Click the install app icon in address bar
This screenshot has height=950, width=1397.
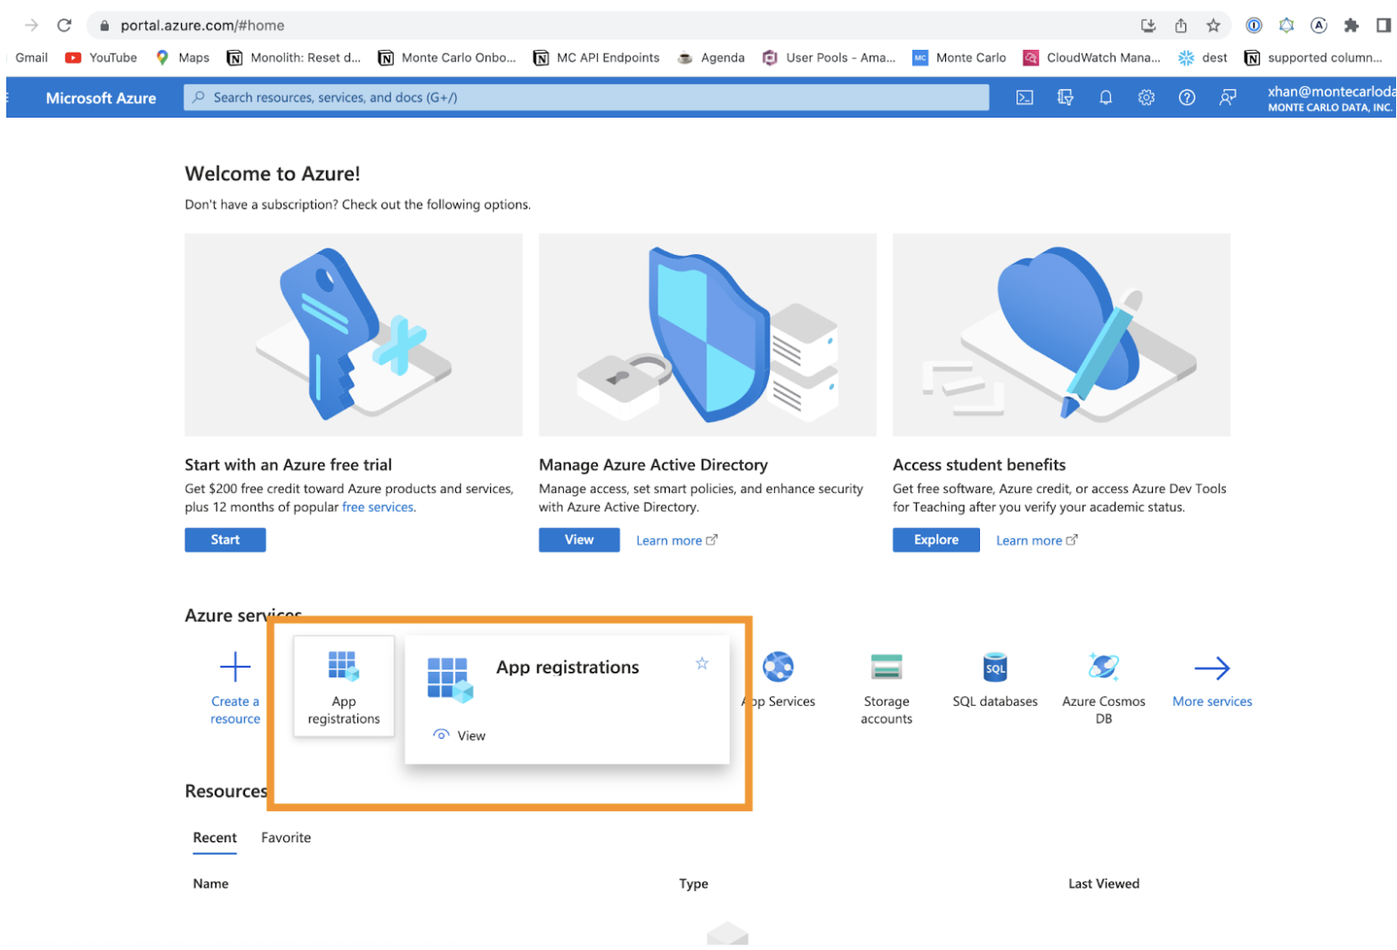pos(1148,25)
